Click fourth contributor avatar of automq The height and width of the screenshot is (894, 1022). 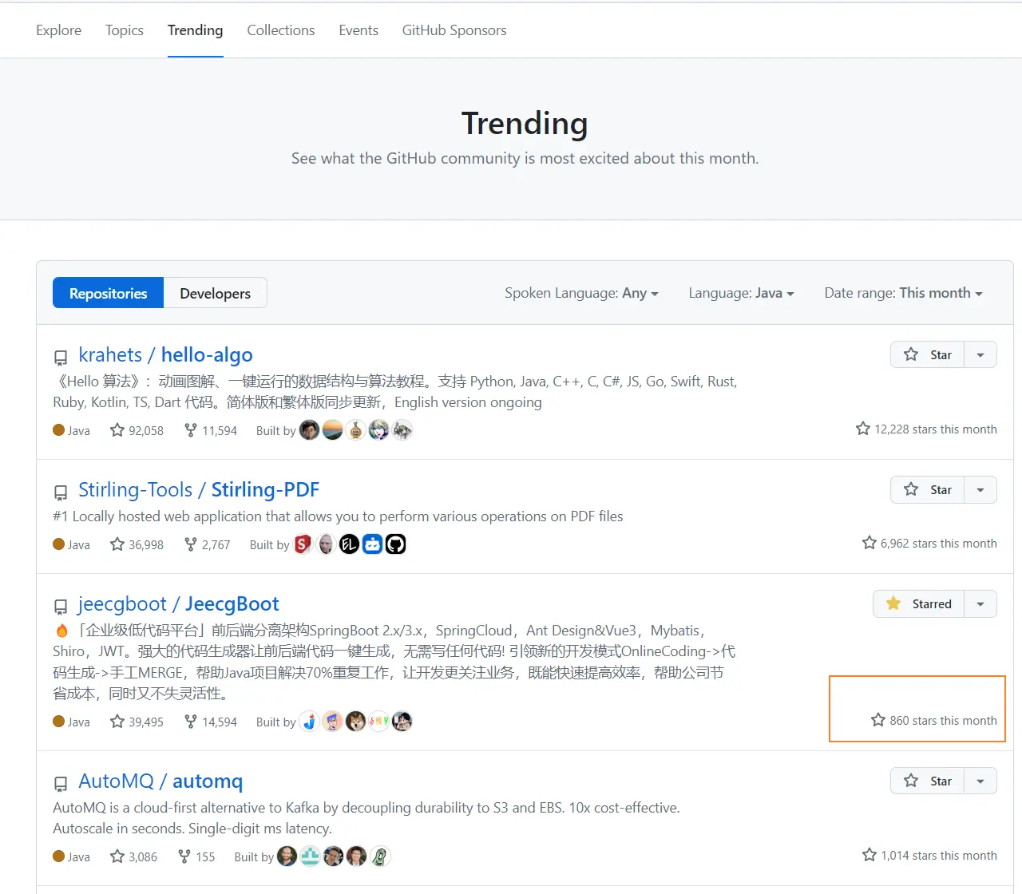coord(357,856)
